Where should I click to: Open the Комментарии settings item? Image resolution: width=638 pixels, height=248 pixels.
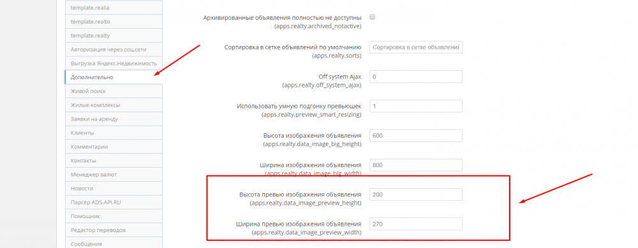(x=114, y=147)
